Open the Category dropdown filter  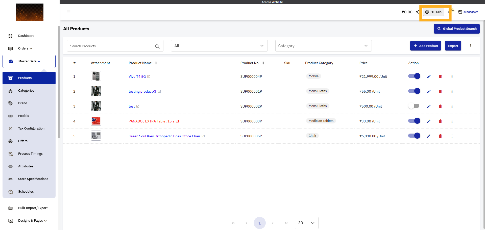pyautogui.click(x=323, y=46)
